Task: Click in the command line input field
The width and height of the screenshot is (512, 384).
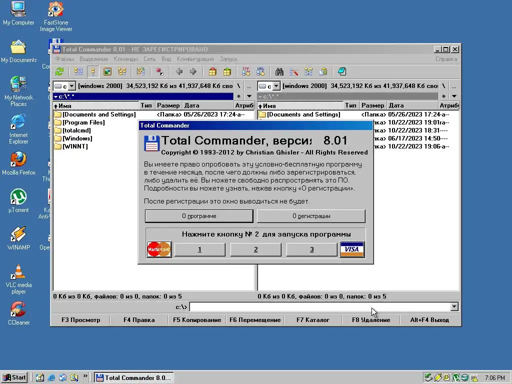Action: [x=320, y=306]
